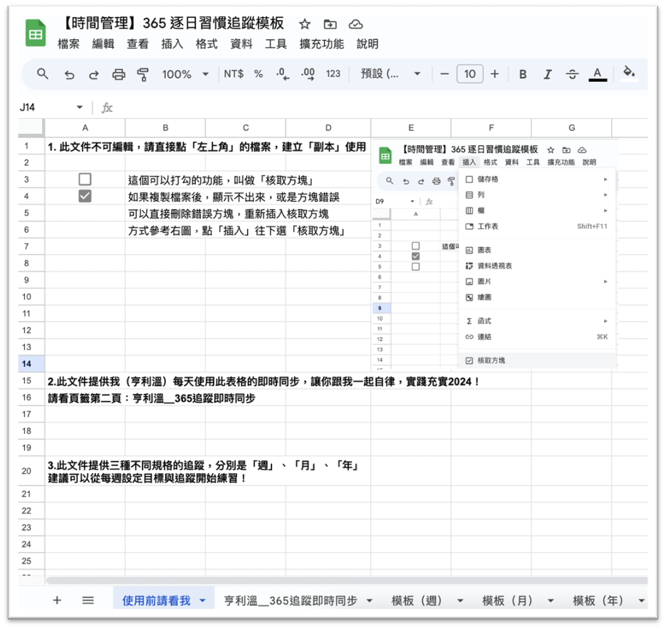Open the 插入 menu in the menu bar
666x629 pixels.
(172, 44)
